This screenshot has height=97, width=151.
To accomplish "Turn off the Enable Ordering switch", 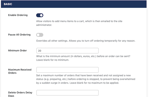I will tap(40, 15).
